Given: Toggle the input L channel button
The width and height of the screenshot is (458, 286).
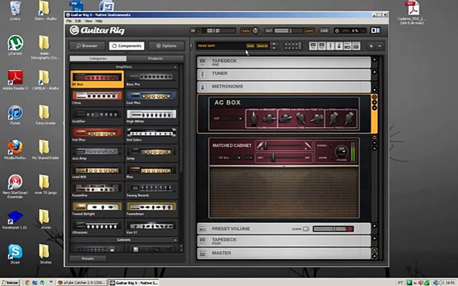Looking at the screenshot, I should (x=199, y=31).
